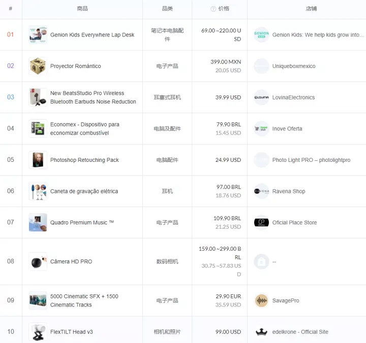Visit Uniqueboxmexico store link
366x343 pixels.
tap(294, 66)
